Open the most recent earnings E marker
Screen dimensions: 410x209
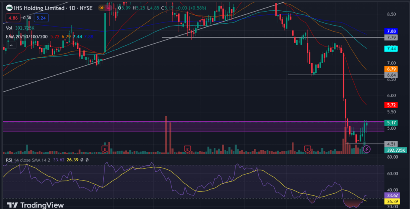tap(307, 149)
